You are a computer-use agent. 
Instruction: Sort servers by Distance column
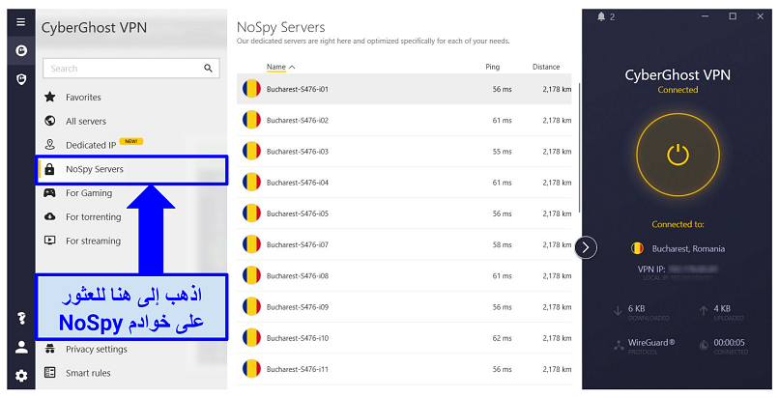pos(546,67)
